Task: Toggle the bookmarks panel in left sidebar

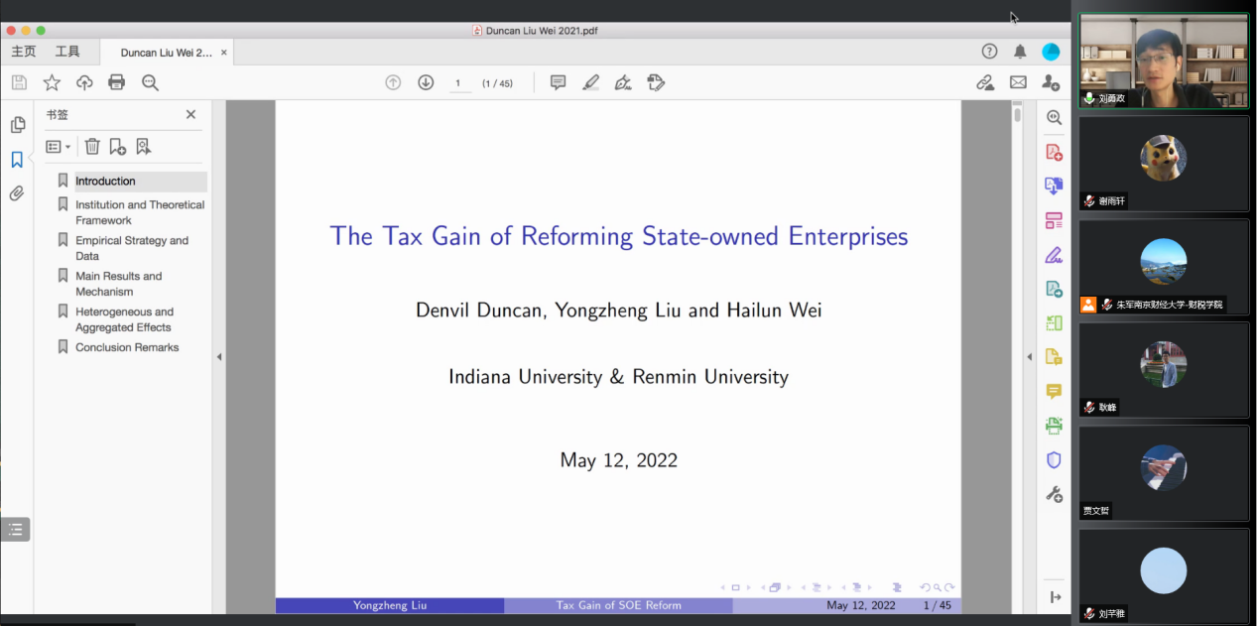Action: coord(17,160)
